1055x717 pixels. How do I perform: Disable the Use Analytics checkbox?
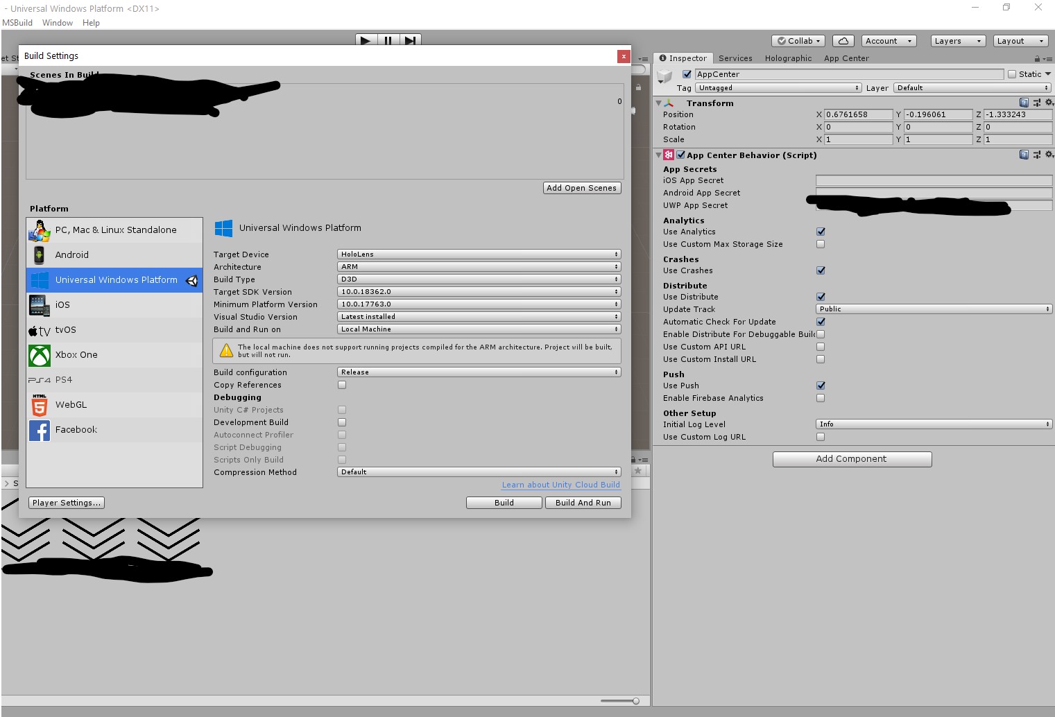821,232
